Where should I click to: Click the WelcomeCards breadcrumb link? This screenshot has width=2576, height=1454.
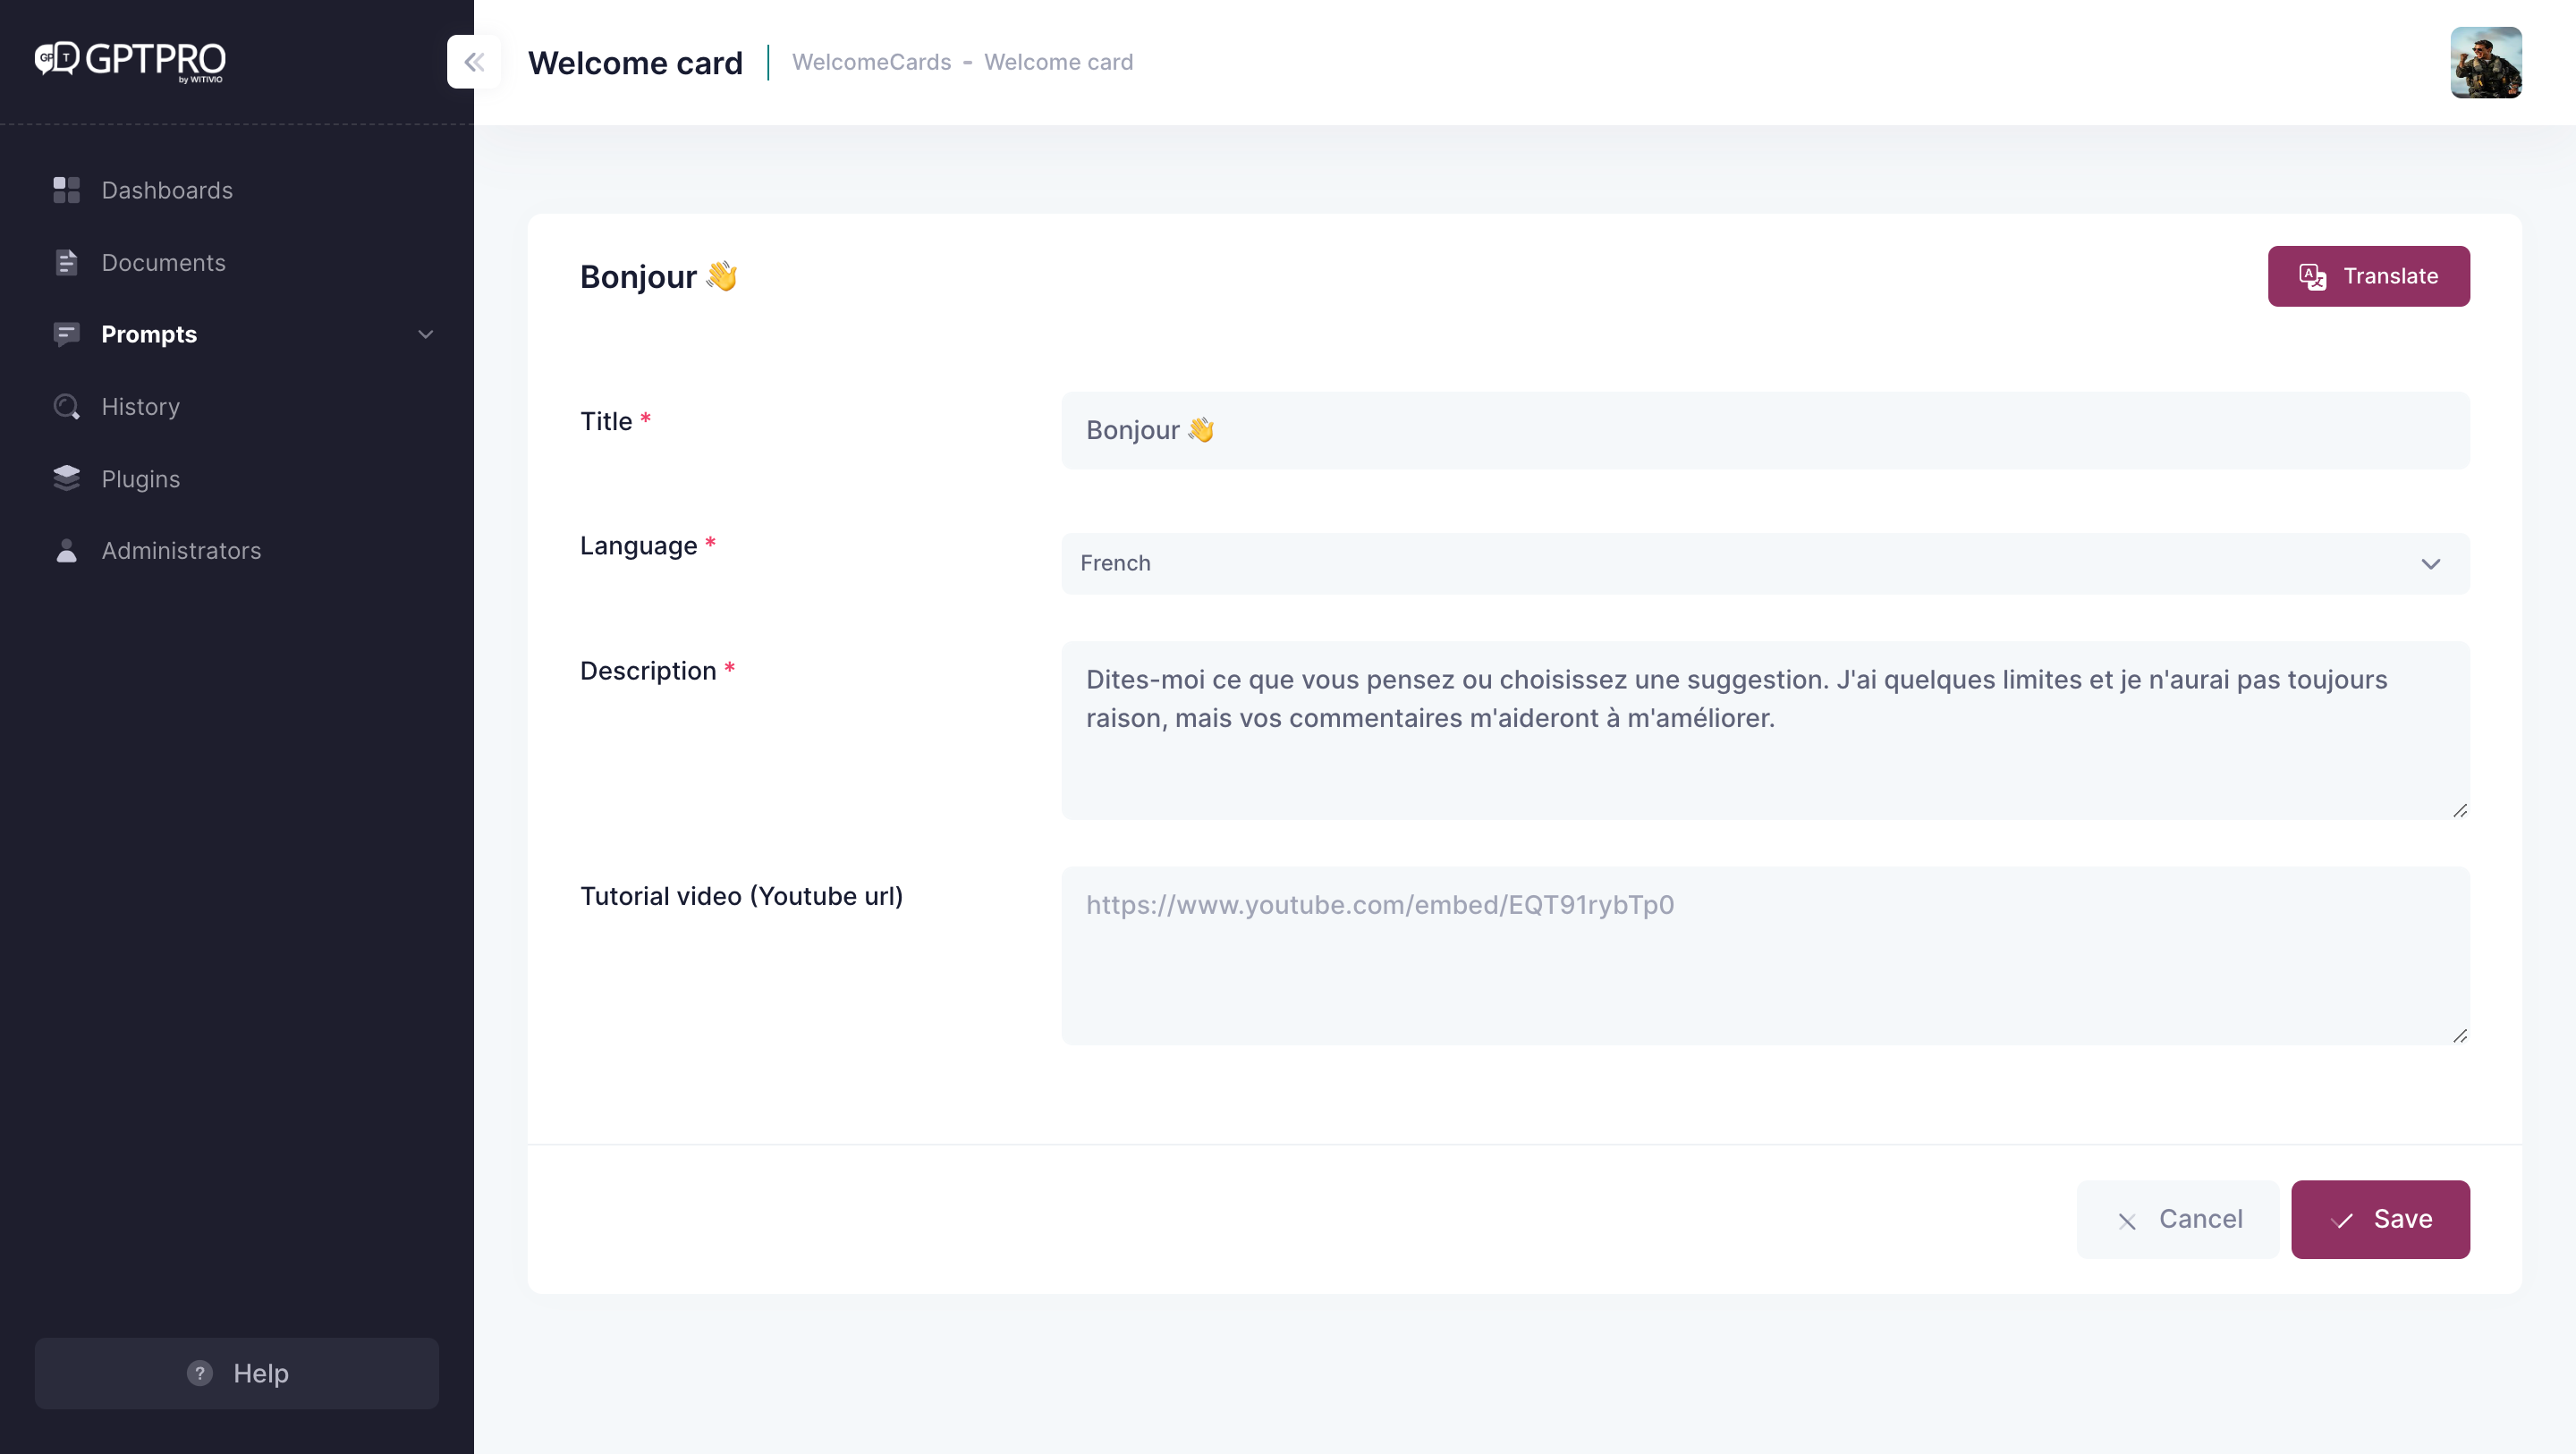871,62
